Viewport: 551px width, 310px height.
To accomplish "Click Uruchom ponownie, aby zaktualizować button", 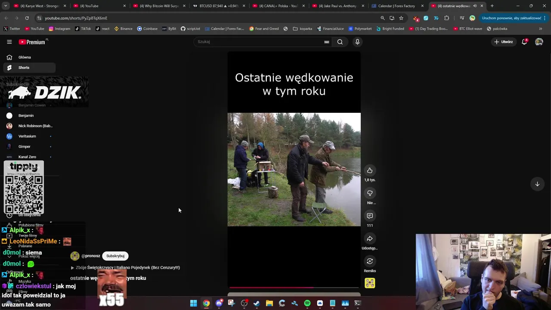I will click(x=511, y=18).
